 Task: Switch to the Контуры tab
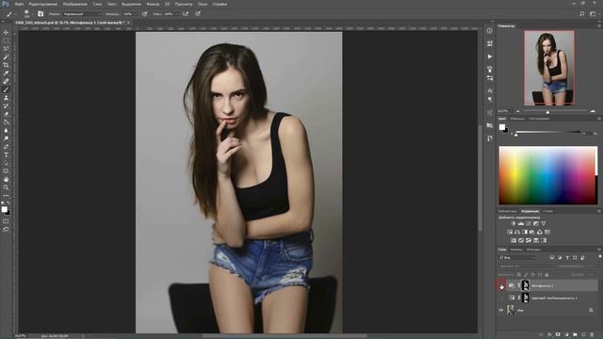click(x=534, y=250)
